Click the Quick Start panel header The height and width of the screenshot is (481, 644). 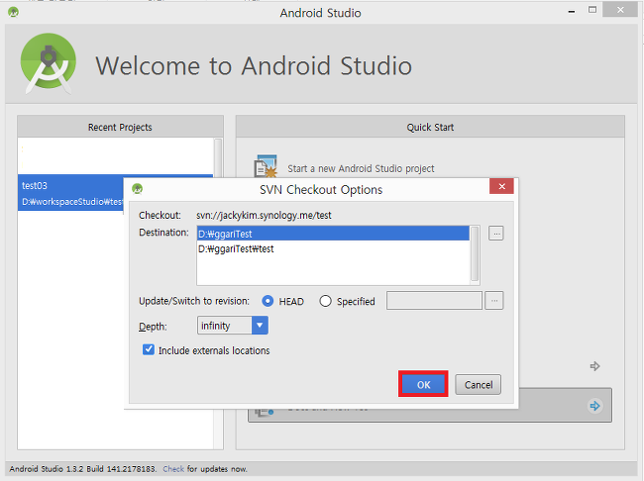(430, 127)
